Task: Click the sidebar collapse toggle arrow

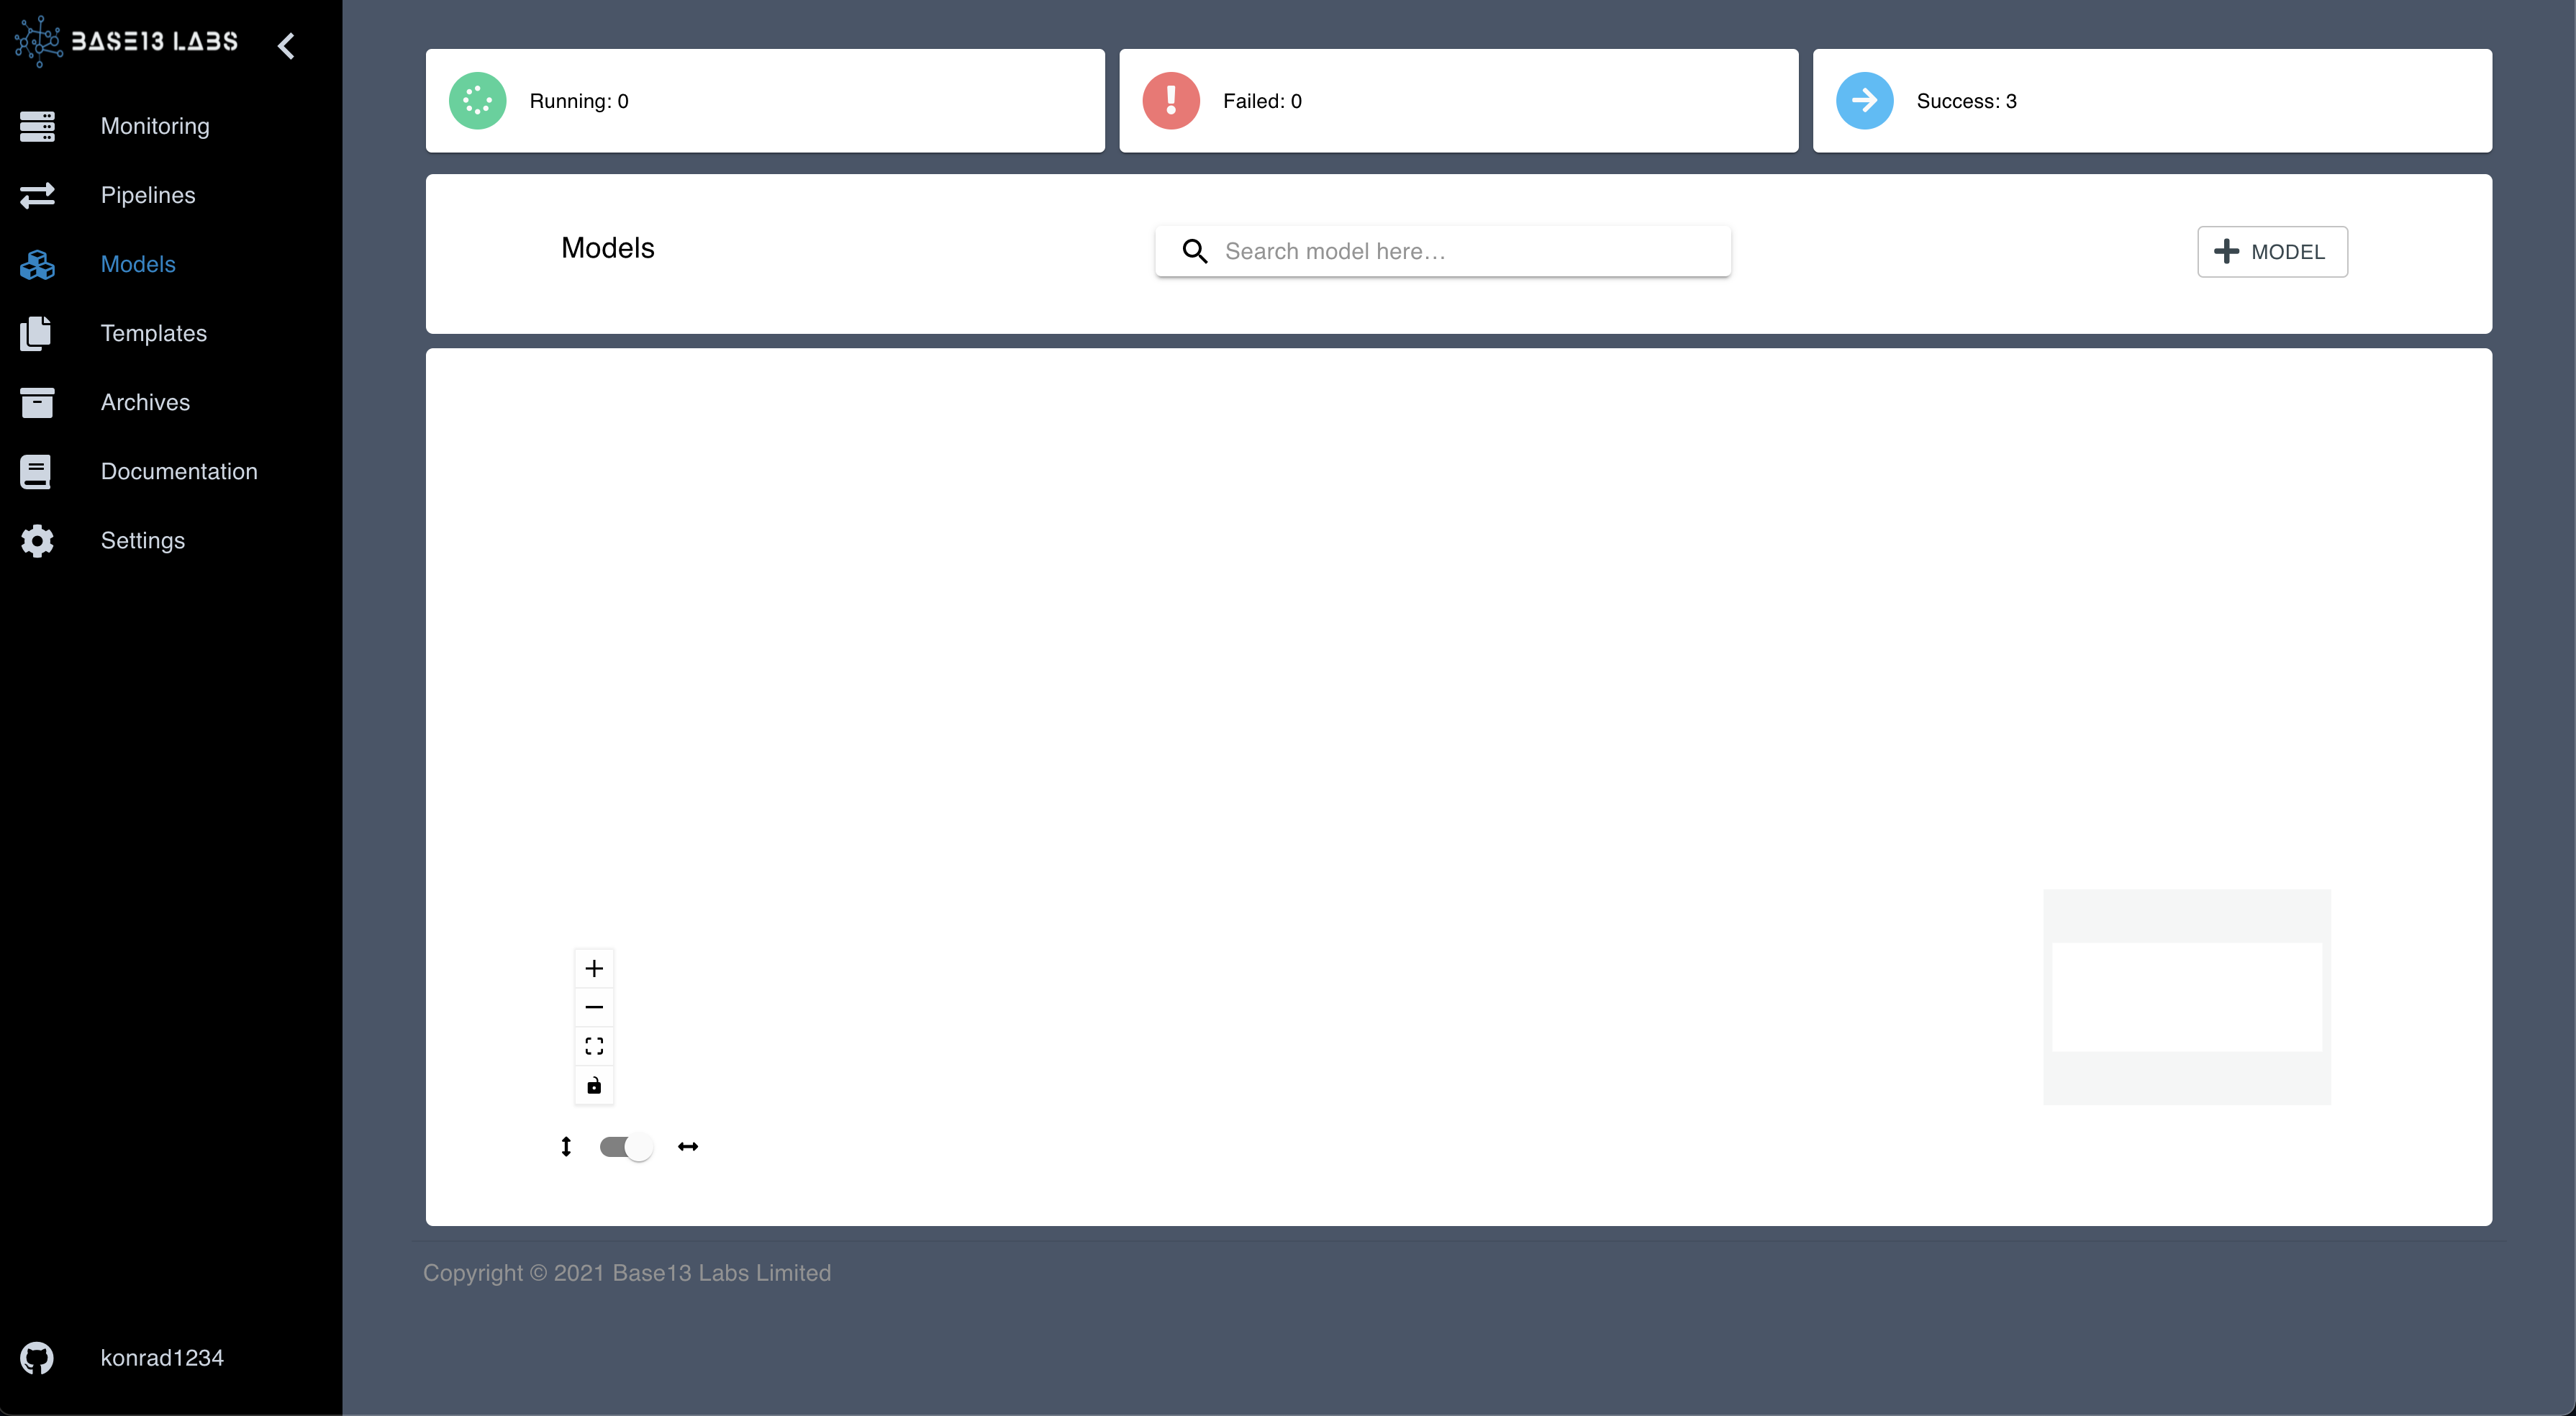Action: tap(289, 45)
